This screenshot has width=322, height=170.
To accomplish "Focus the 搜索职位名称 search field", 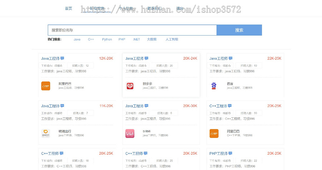I will pyautogui.click(x=132, y=30).
